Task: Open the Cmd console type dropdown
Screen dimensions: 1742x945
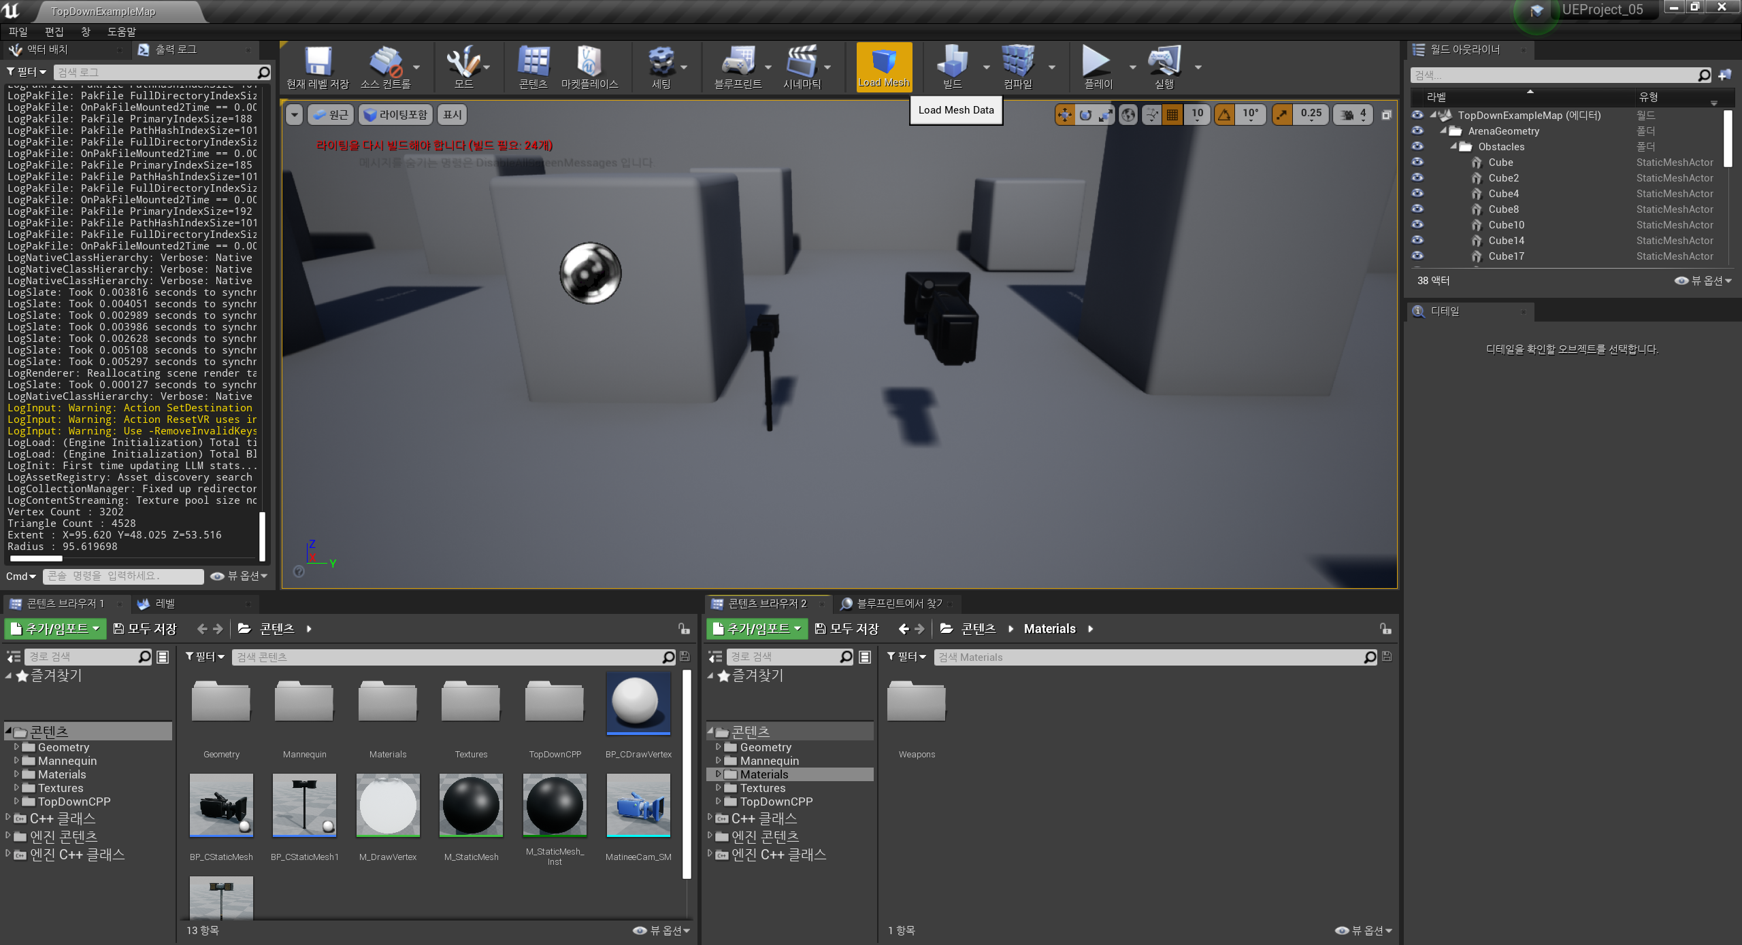Action: tap(20, 577)
